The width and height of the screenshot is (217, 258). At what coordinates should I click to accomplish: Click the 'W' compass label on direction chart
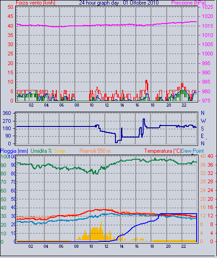pos(203,121)
